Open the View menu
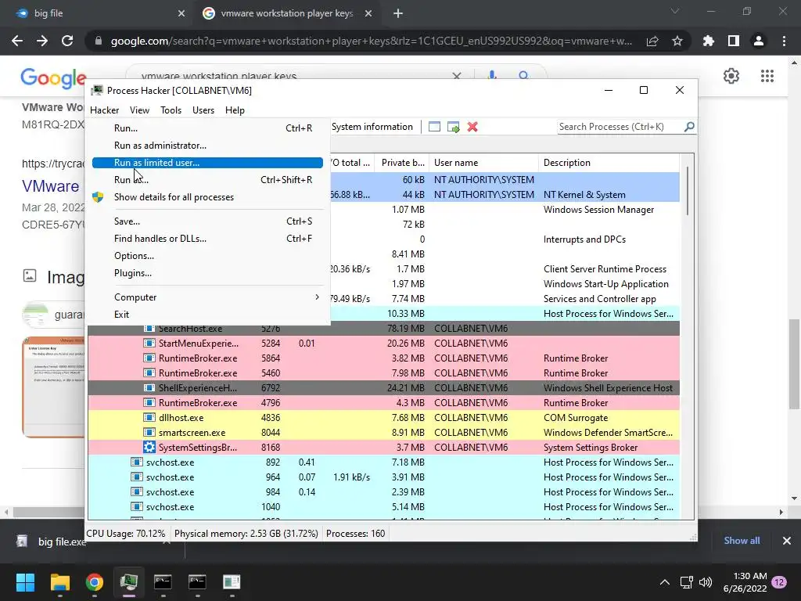 (x=139, y=110)
